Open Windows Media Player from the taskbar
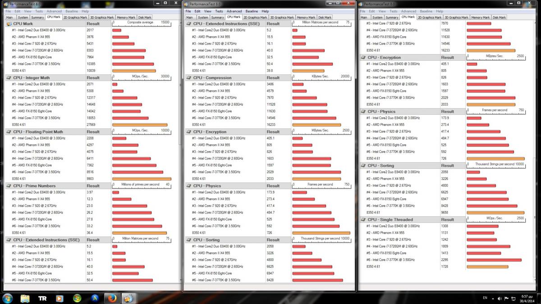The width and height of the screenshot is (541, 304). click(60, 298)
